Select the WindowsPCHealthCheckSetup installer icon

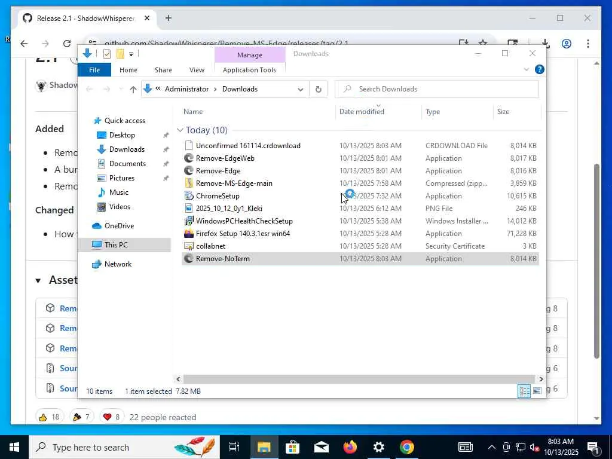point(188,221)
